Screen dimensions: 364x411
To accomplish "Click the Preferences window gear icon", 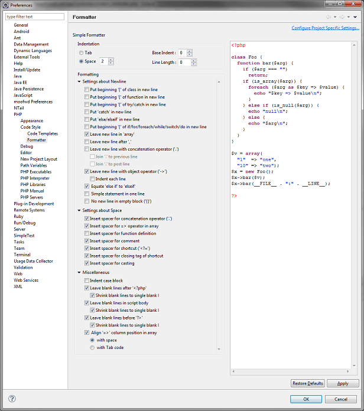I will click(5, 5).
